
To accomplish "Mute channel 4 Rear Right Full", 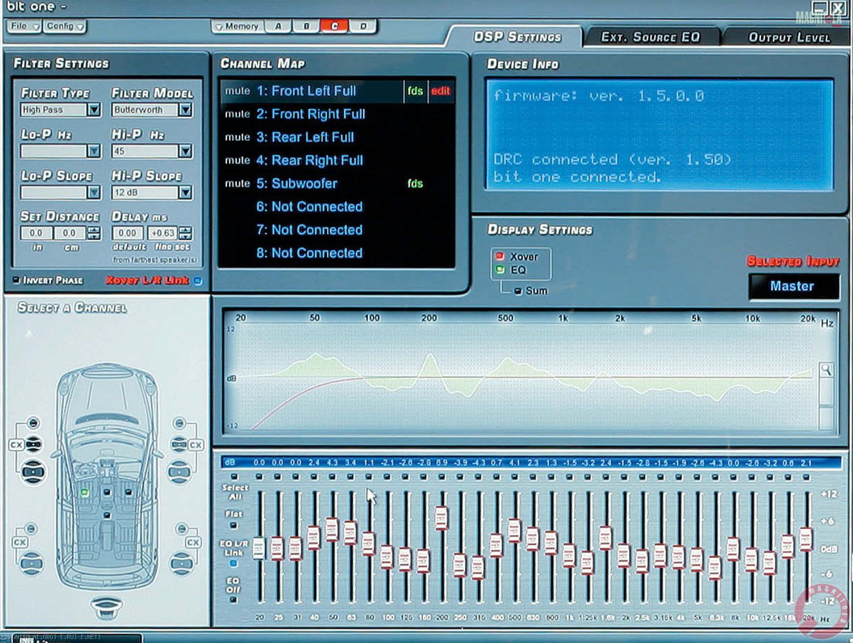I will click(237, 161).
